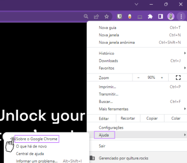Decrease zoom with the minus button

tap(138, 78)
